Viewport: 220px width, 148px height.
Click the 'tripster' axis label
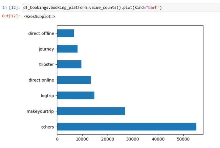(x=46, y=65)
